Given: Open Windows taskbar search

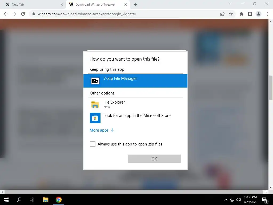Looking at the screenshot, I should [19, 200].
